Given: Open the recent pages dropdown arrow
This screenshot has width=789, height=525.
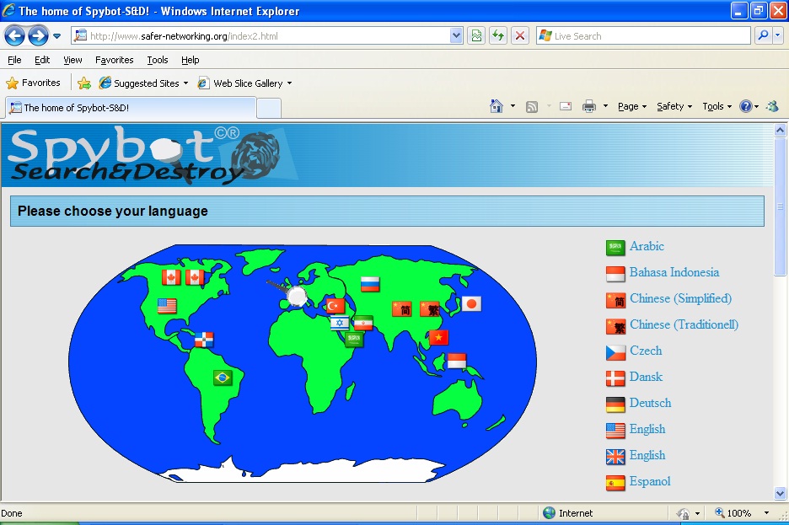Looking at the screenshot, I should [x=56, y=36].
